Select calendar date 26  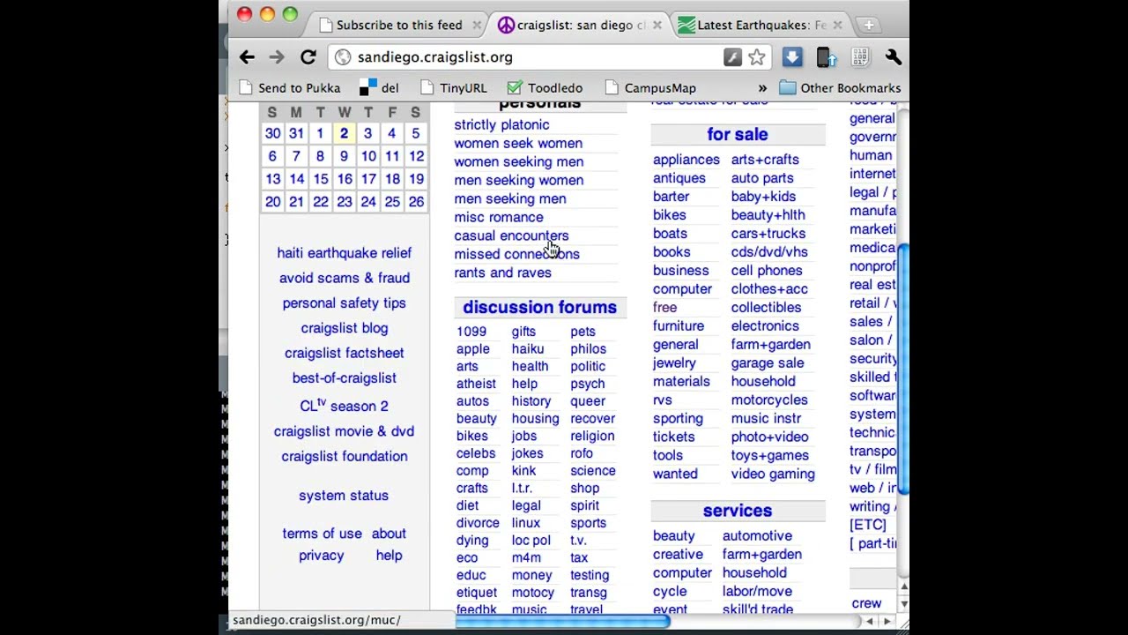[416, 202]
